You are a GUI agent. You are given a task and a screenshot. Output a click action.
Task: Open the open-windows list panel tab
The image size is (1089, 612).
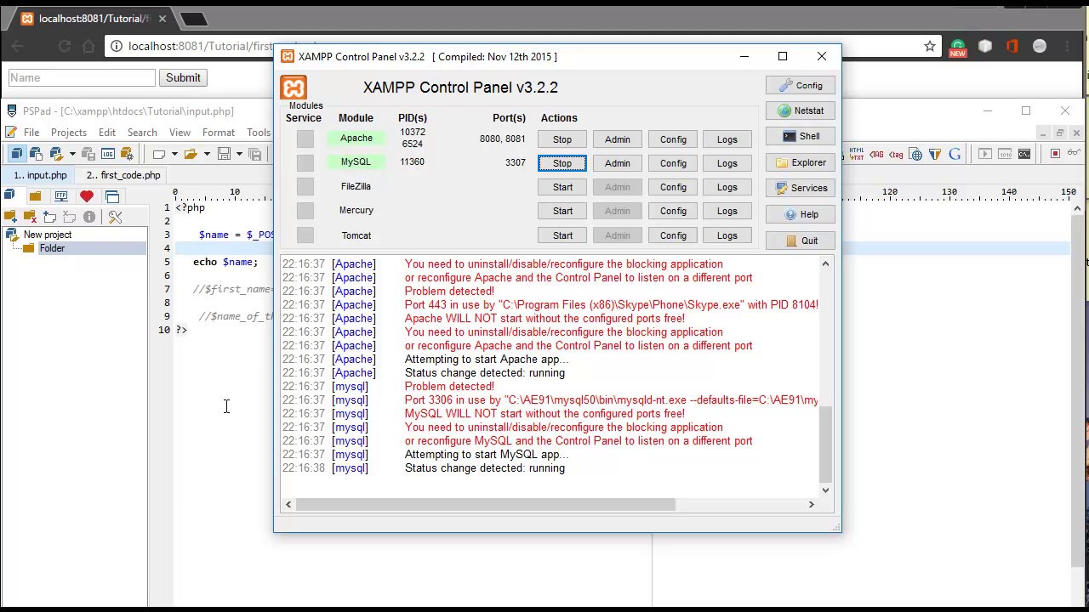(x=112, y=196)
